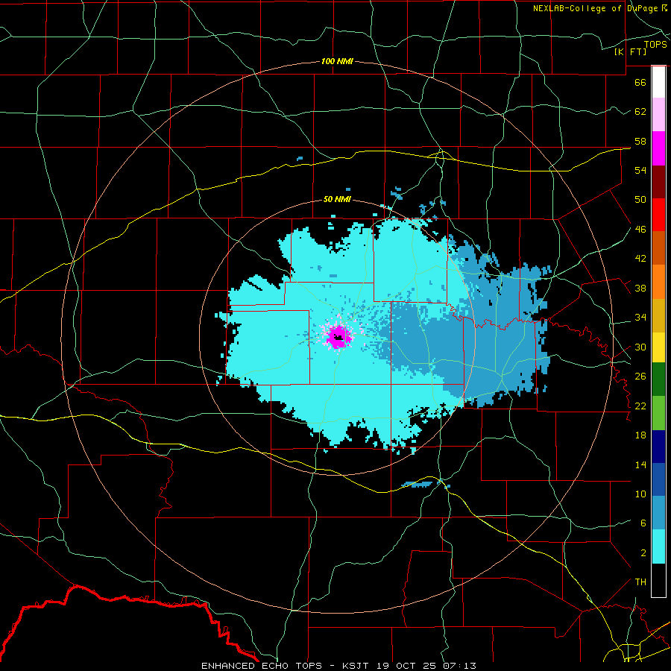This screenshot has height=671, width=671.
Task: Click the magenta swatch in the legend
Action: coord(658,148)
